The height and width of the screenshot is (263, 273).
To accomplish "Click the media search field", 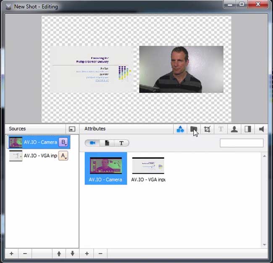I will pyautogui.click(x=241, y=143).
